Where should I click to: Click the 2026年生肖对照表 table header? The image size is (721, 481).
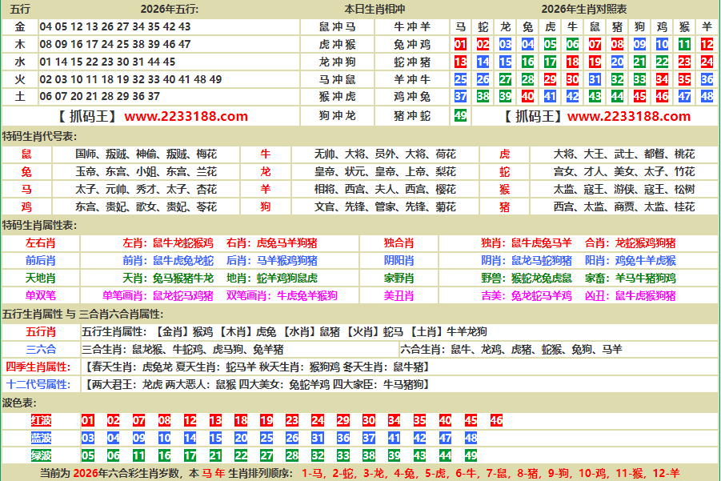tap(583, 9)
